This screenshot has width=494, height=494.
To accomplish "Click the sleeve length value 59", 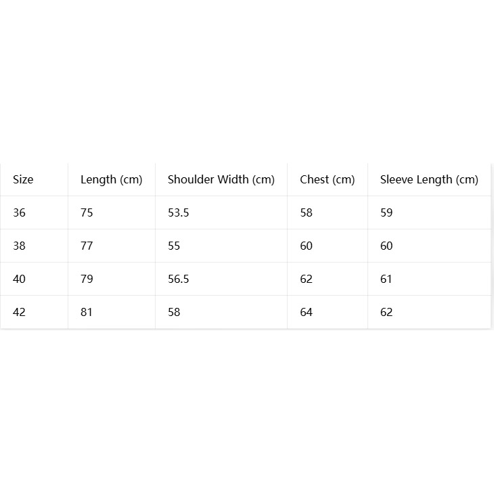I will pyautogui.click(x=386, y=212).
